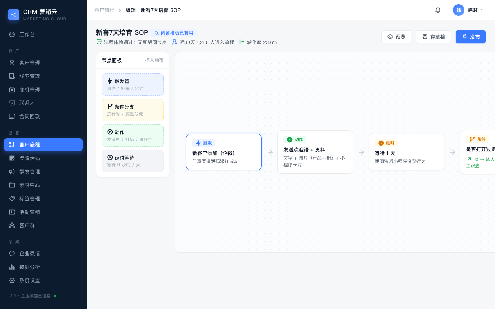Expand the 韩时 account dropdown
495x309 pixels.
click(x=475, y=10)
